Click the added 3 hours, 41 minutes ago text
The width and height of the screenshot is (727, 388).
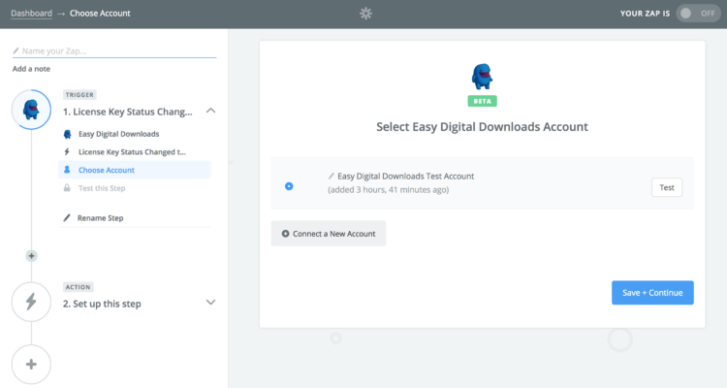(x=389, y=190)
